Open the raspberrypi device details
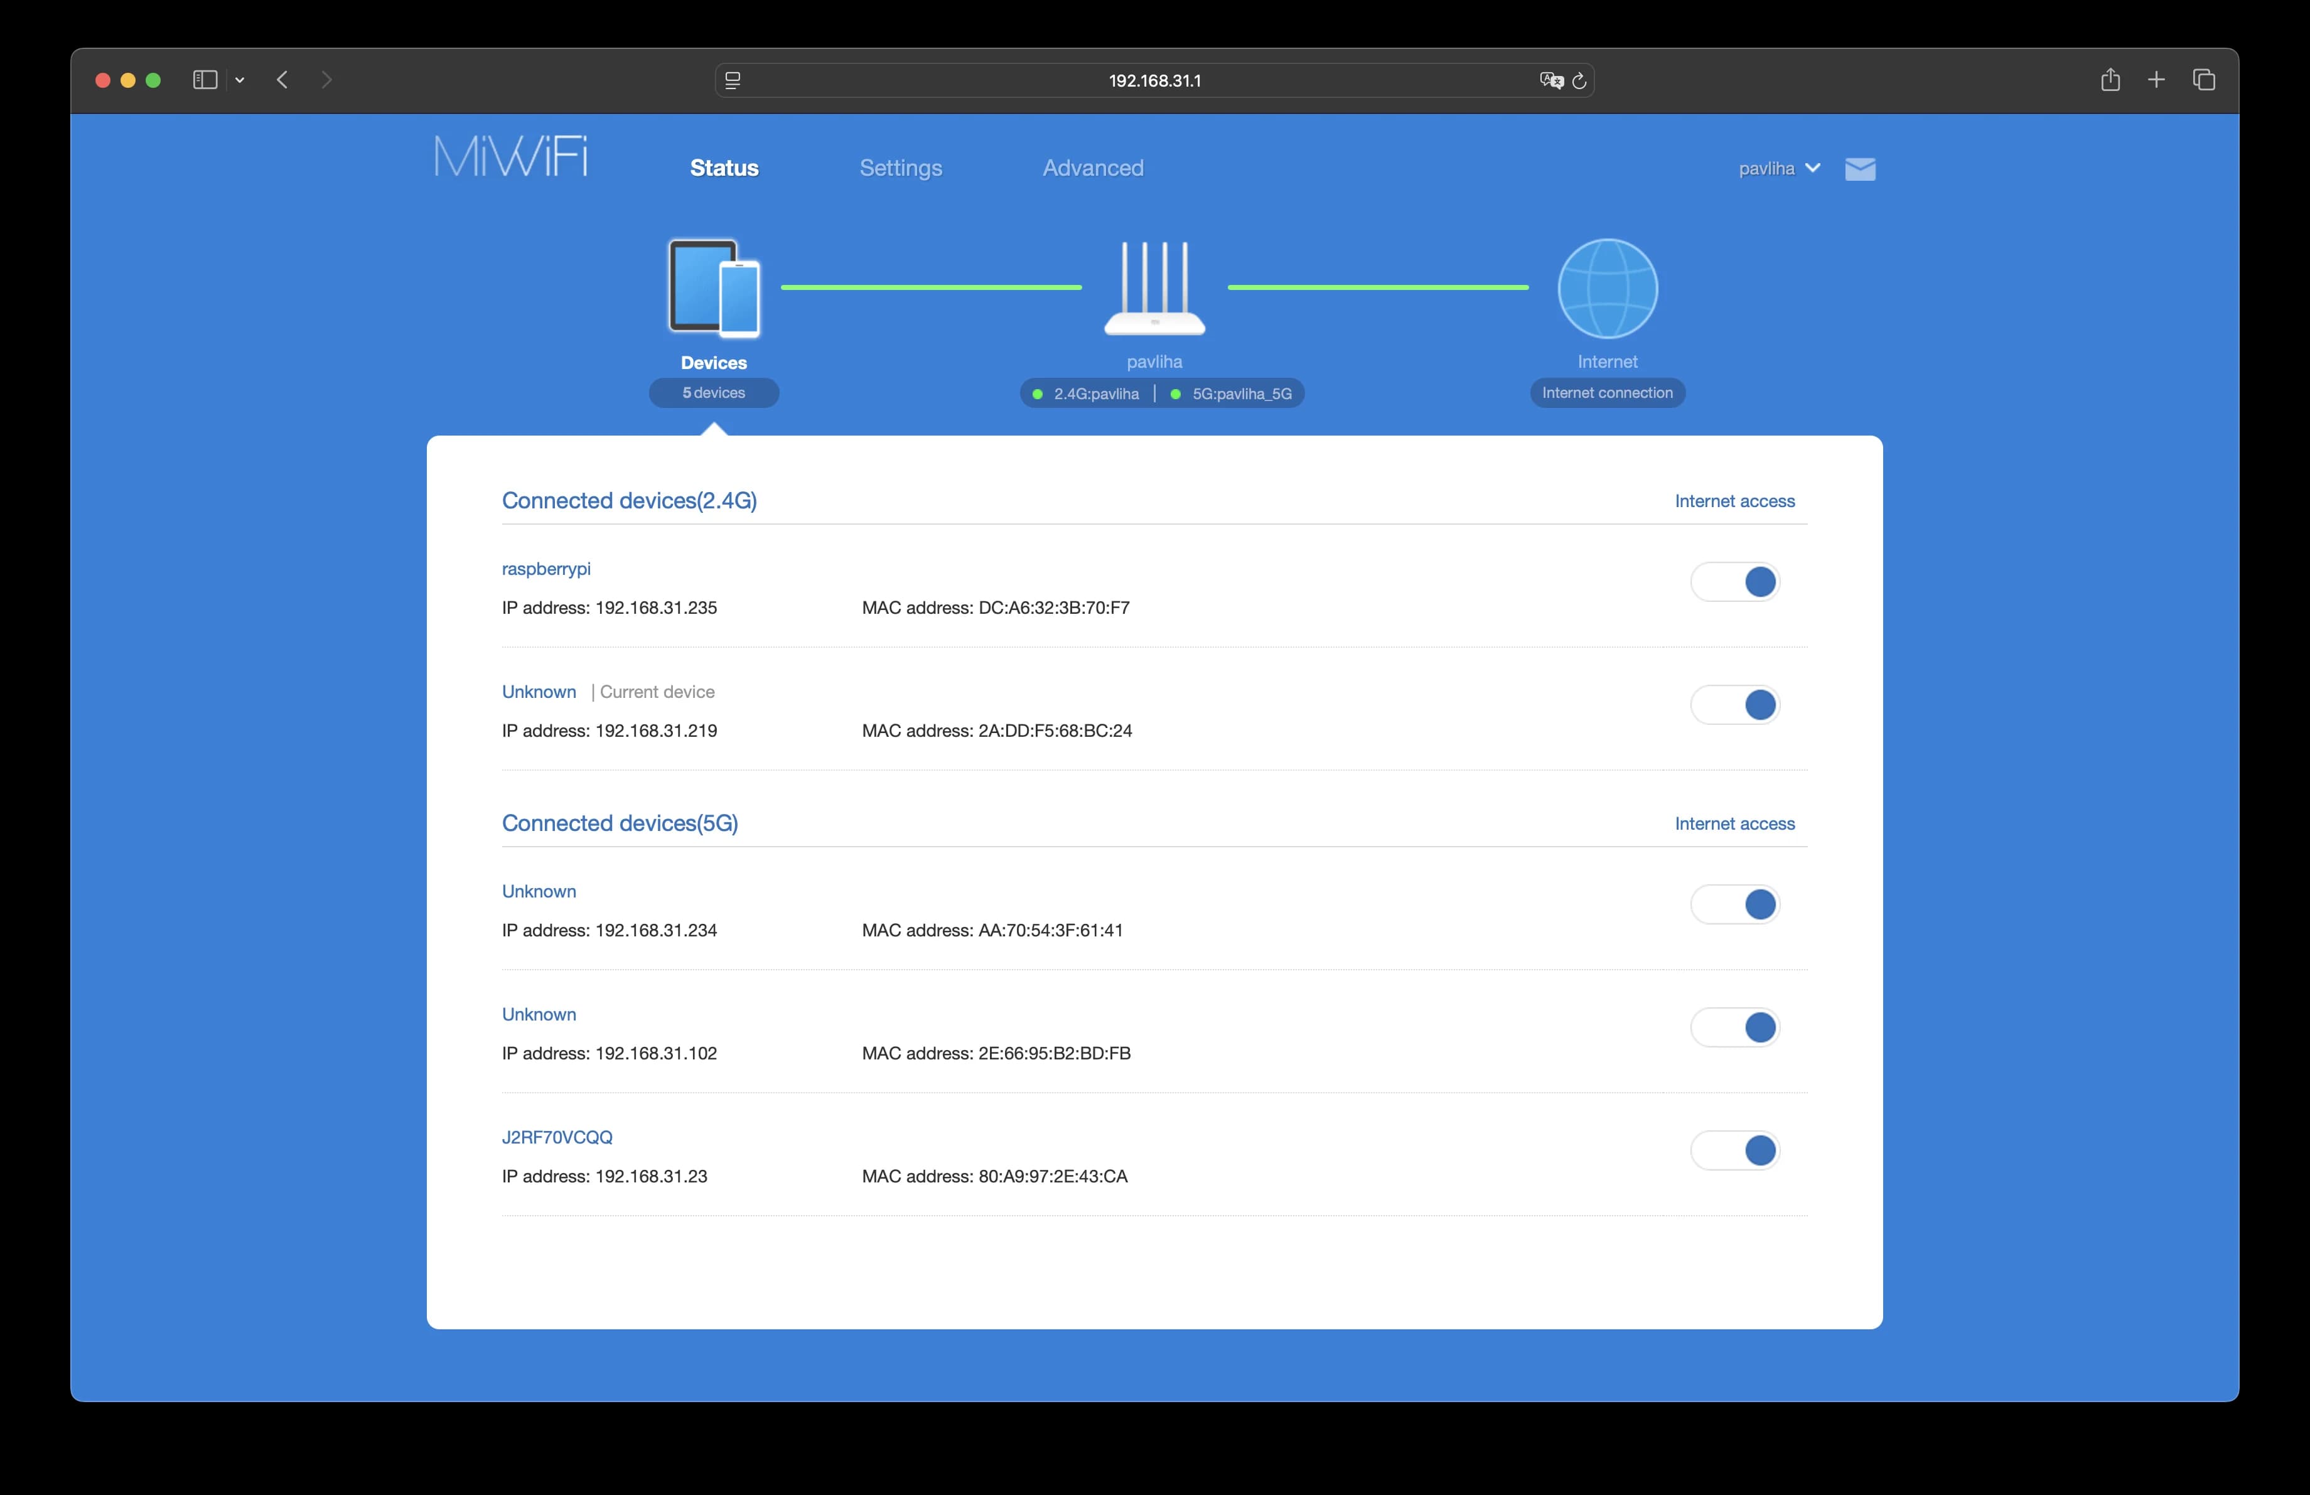 [x=545, y=569]
